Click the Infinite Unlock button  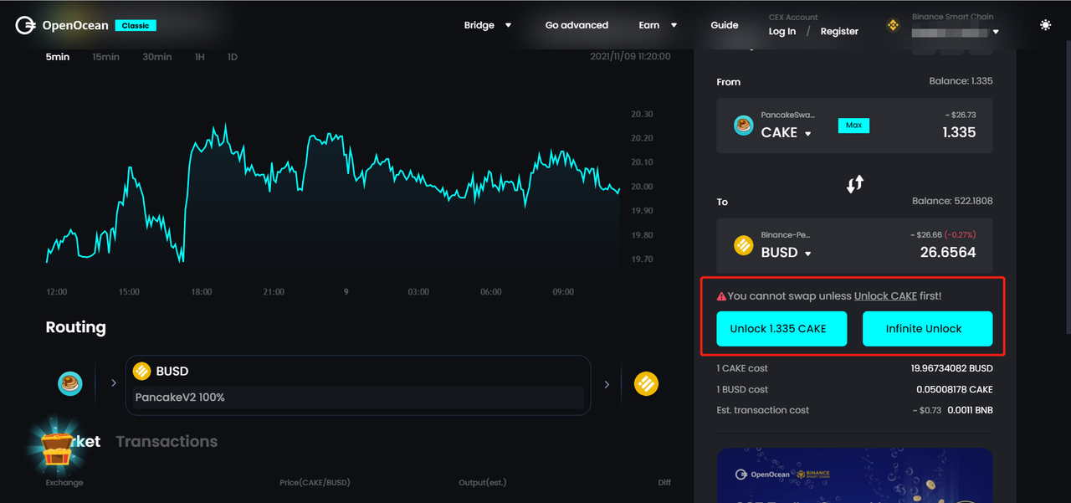pos(927,329)
